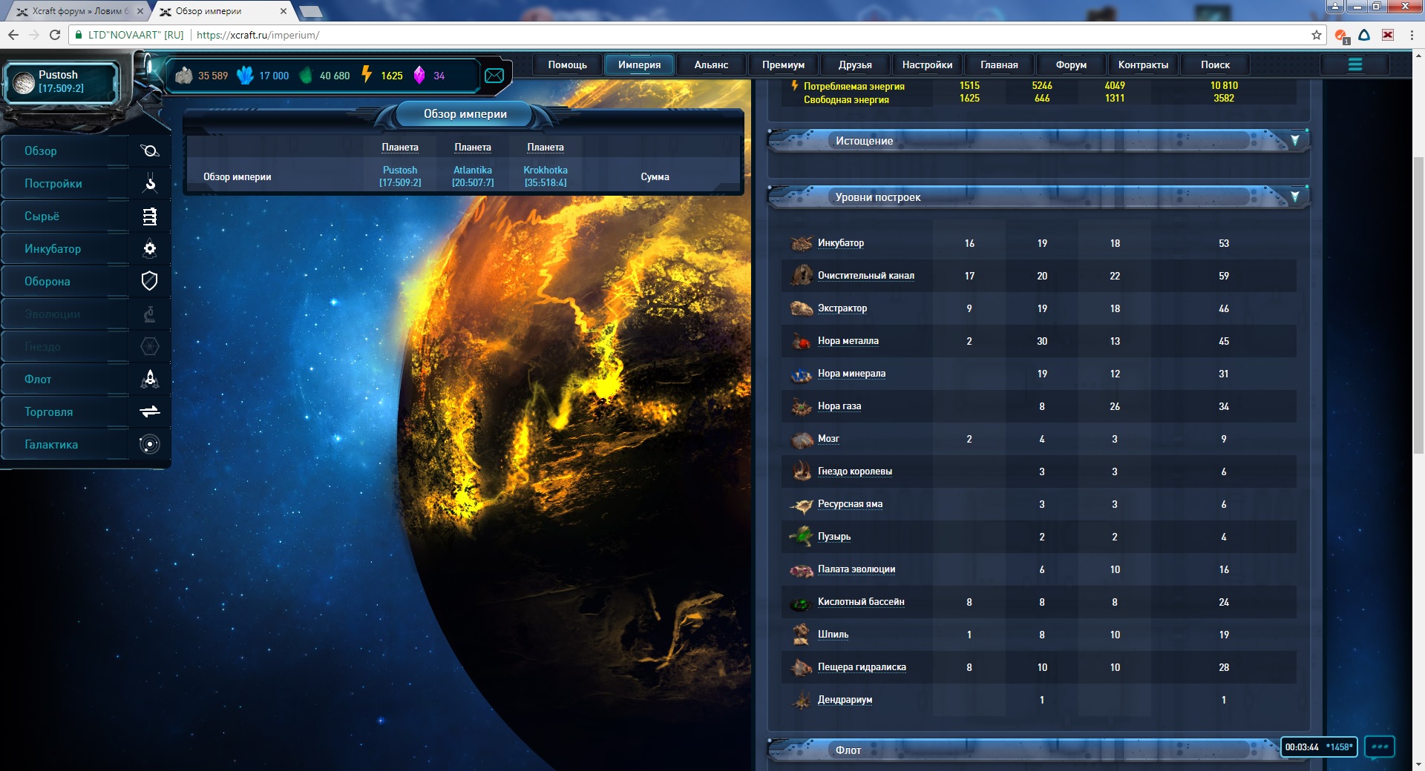Open Pustosh planet link [17:509:2]
Screen dimensions: 1425x771
[x=400, y=176]
